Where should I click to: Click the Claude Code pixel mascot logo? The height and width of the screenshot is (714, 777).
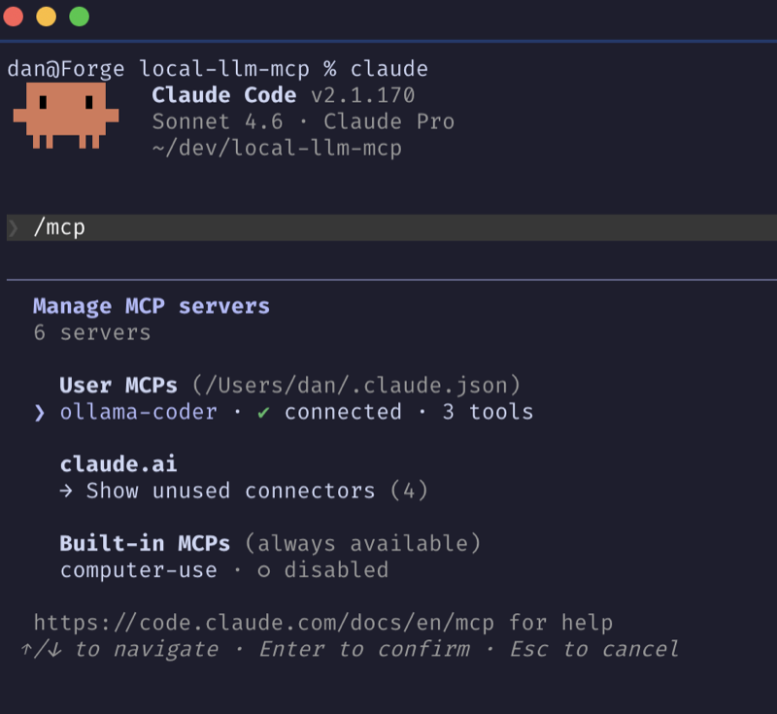(x=66, y=116)
